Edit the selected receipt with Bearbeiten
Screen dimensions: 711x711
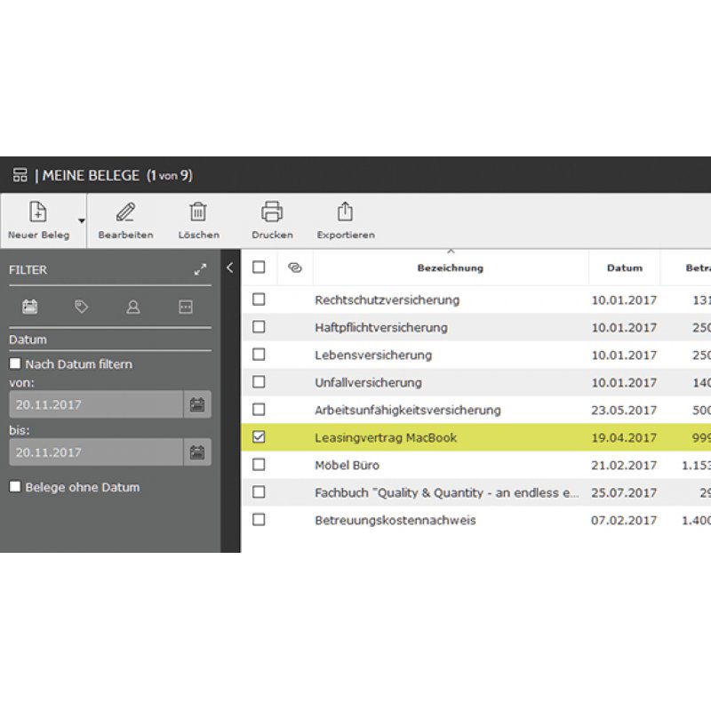[124, 212]
